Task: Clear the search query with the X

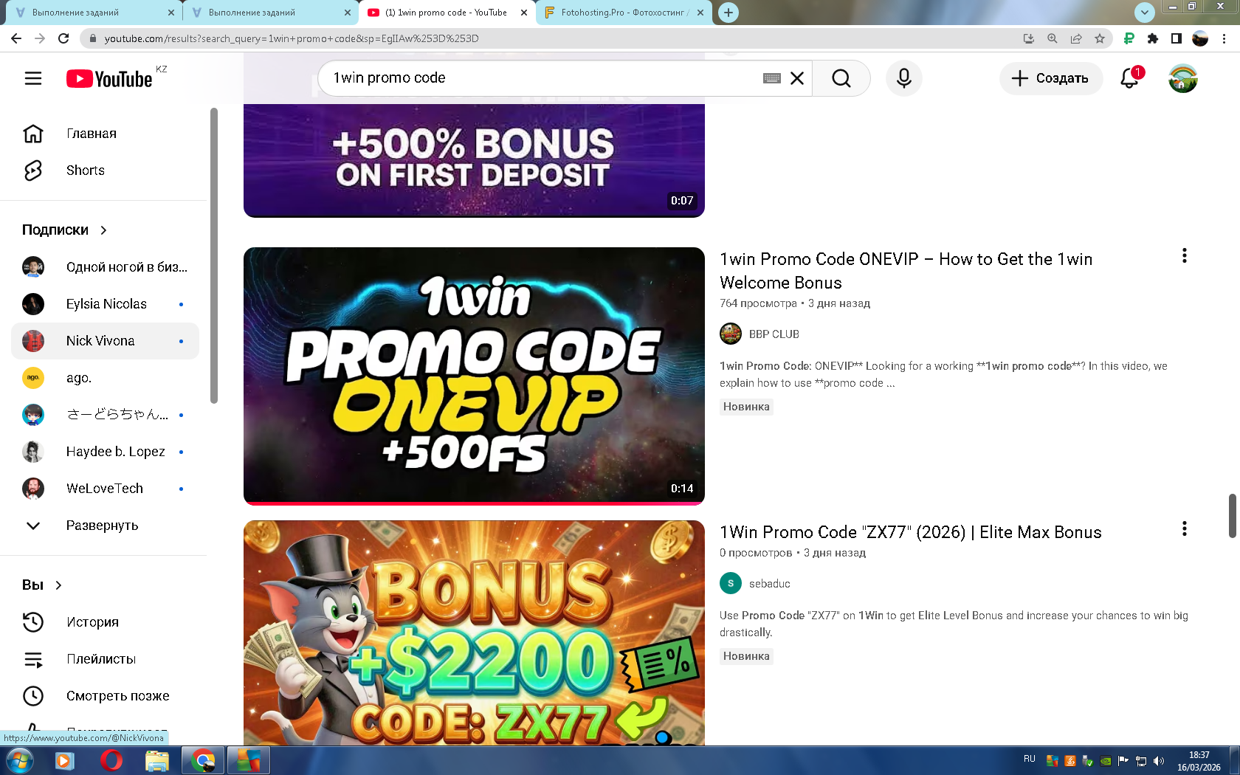Action: tap(797, 78)
